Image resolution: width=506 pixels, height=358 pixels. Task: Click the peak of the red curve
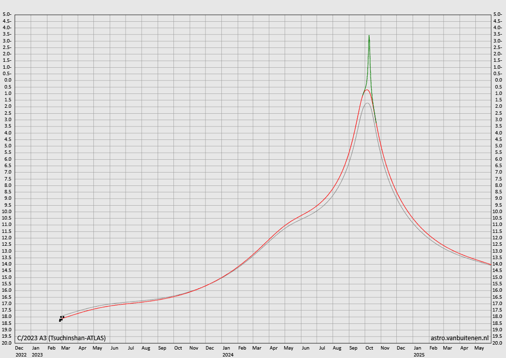(x=367, y=89)
